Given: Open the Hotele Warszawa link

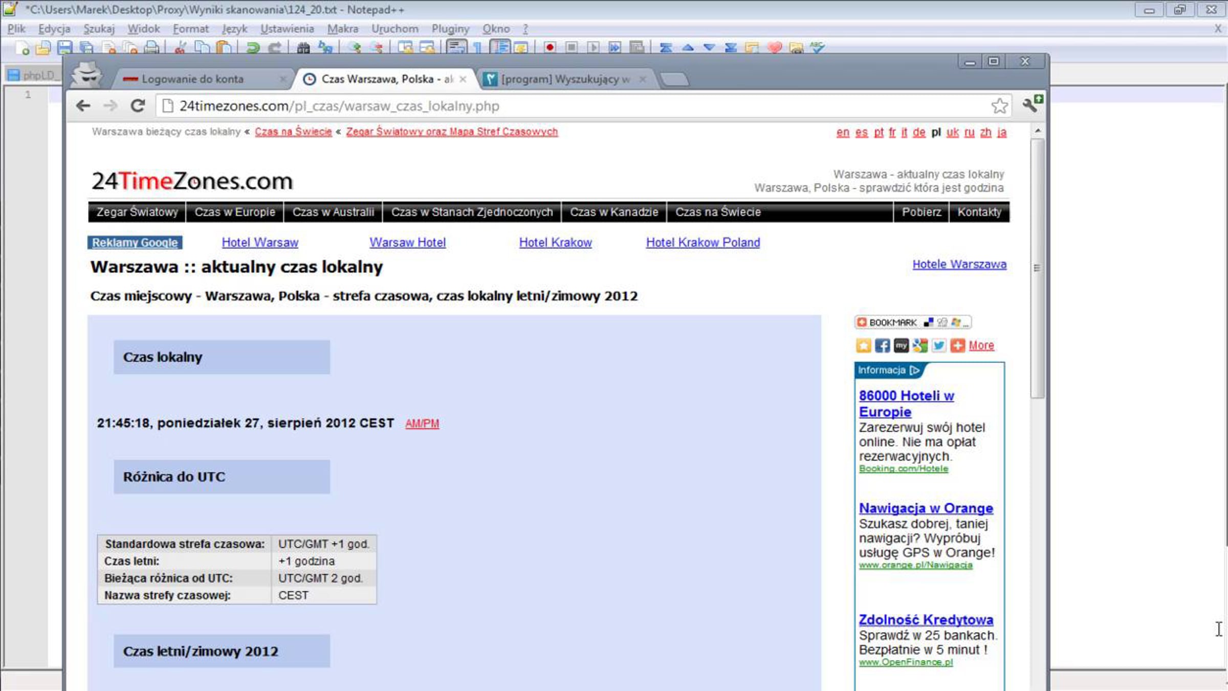Looking at the screenshot, I should (959, 264).
